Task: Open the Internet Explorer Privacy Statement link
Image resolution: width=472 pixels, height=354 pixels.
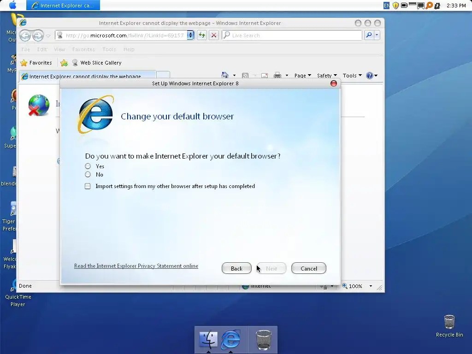Action: 136,266
